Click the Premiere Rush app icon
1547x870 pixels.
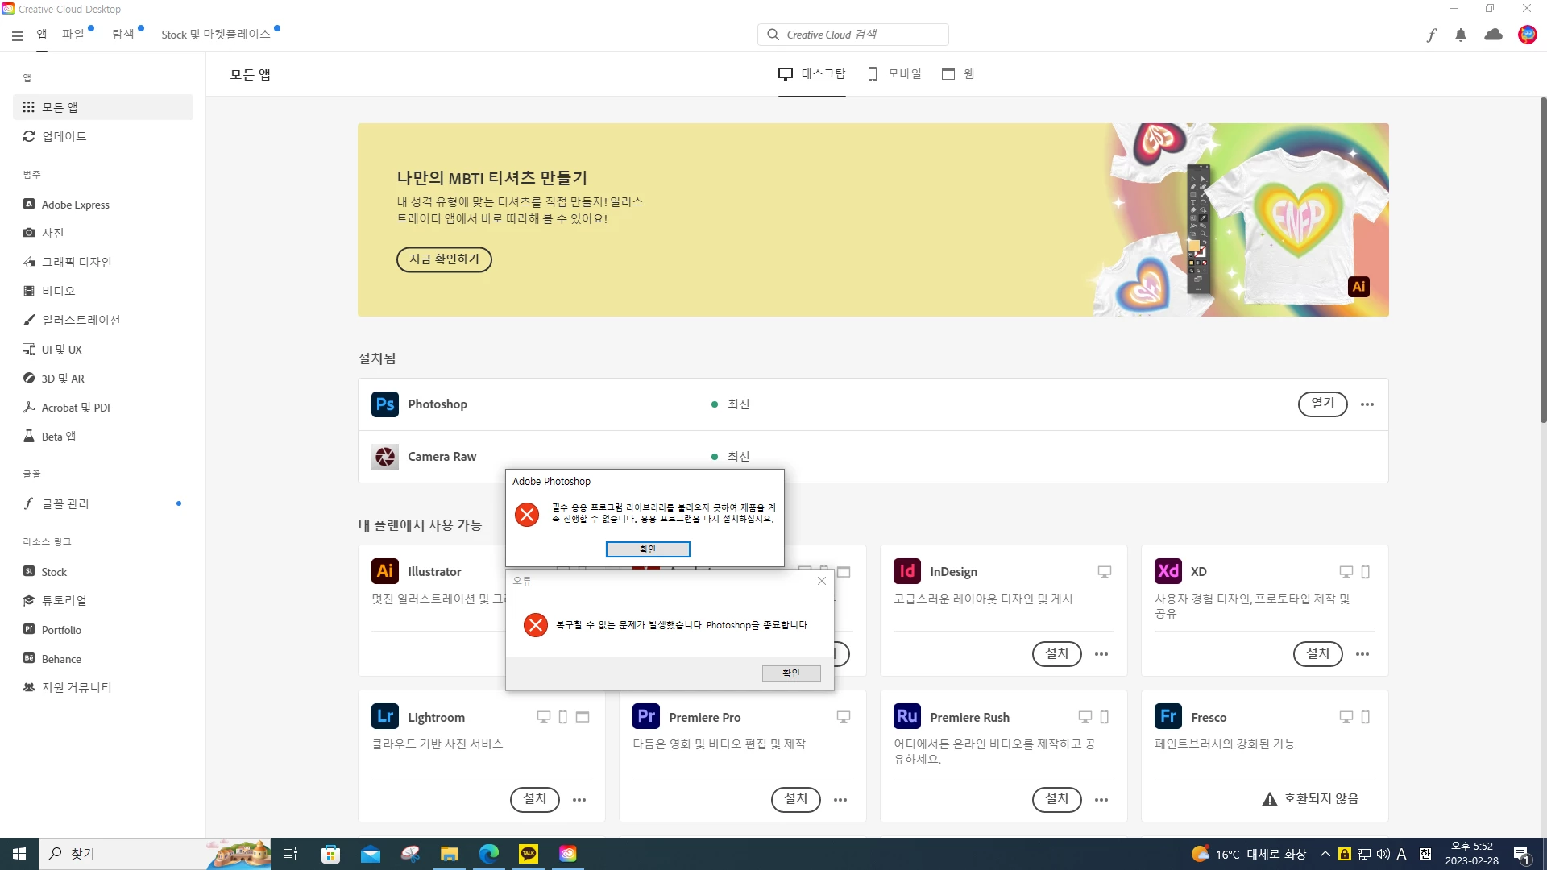[x=907, y=717]
